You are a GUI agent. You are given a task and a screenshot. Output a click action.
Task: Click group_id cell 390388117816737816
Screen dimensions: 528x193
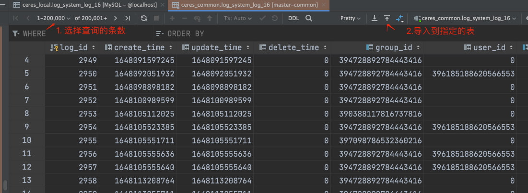[x=377, y=114]
